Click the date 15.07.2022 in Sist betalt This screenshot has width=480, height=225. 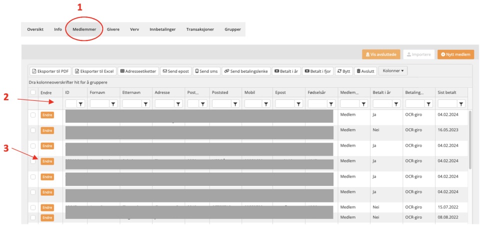coord(448,207)
